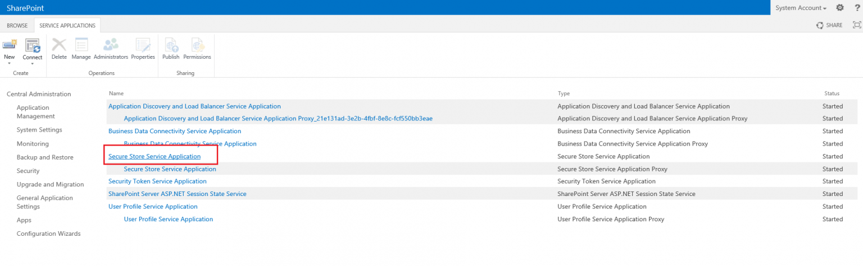Click the Delete ribbon icon
The height and width of the screenshot is (266, 863).
coord(59,45)
